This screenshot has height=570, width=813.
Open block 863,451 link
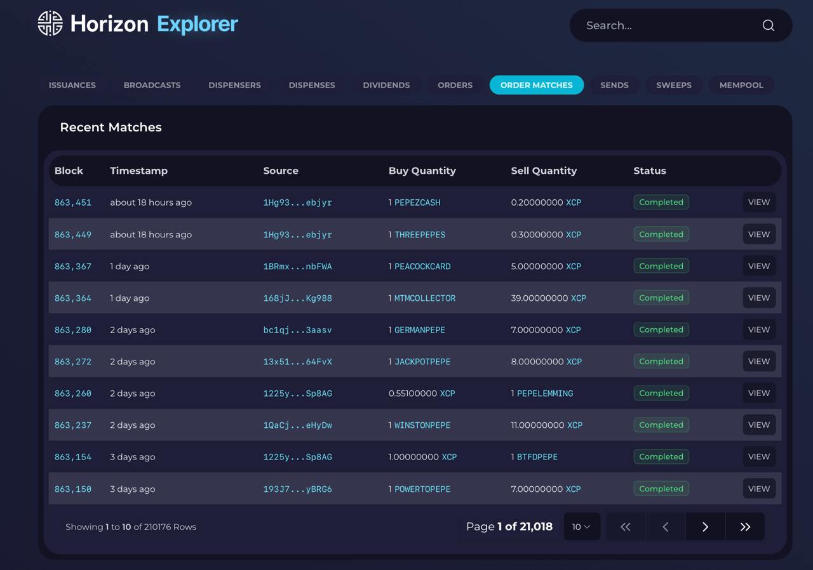73,202
